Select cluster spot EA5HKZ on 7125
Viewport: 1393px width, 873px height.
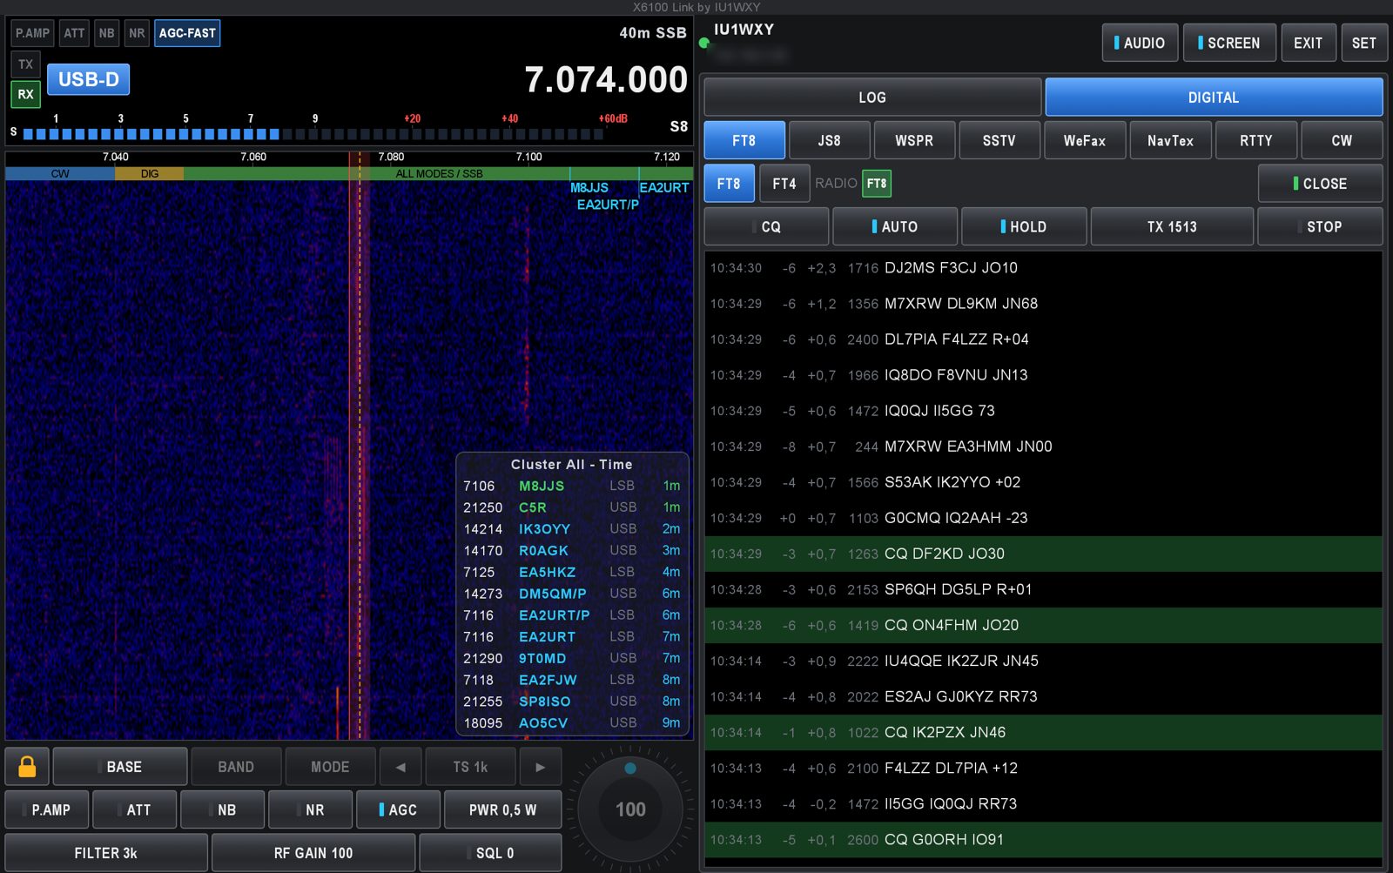tap(572, 572)
